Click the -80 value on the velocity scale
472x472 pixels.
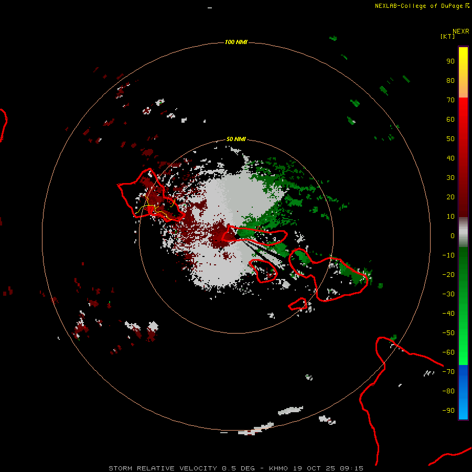tap(448, 391)
